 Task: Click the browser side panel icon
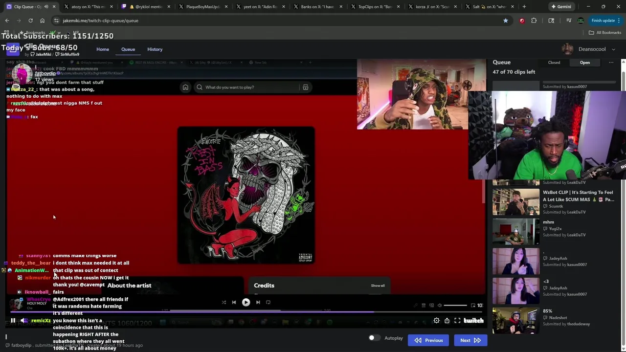click(x=551, y=21)
